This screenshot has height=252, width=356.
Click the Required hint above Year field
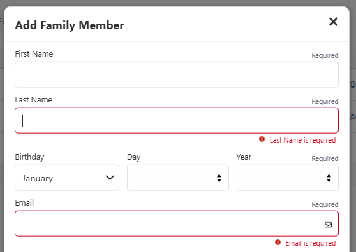point(325,158)
